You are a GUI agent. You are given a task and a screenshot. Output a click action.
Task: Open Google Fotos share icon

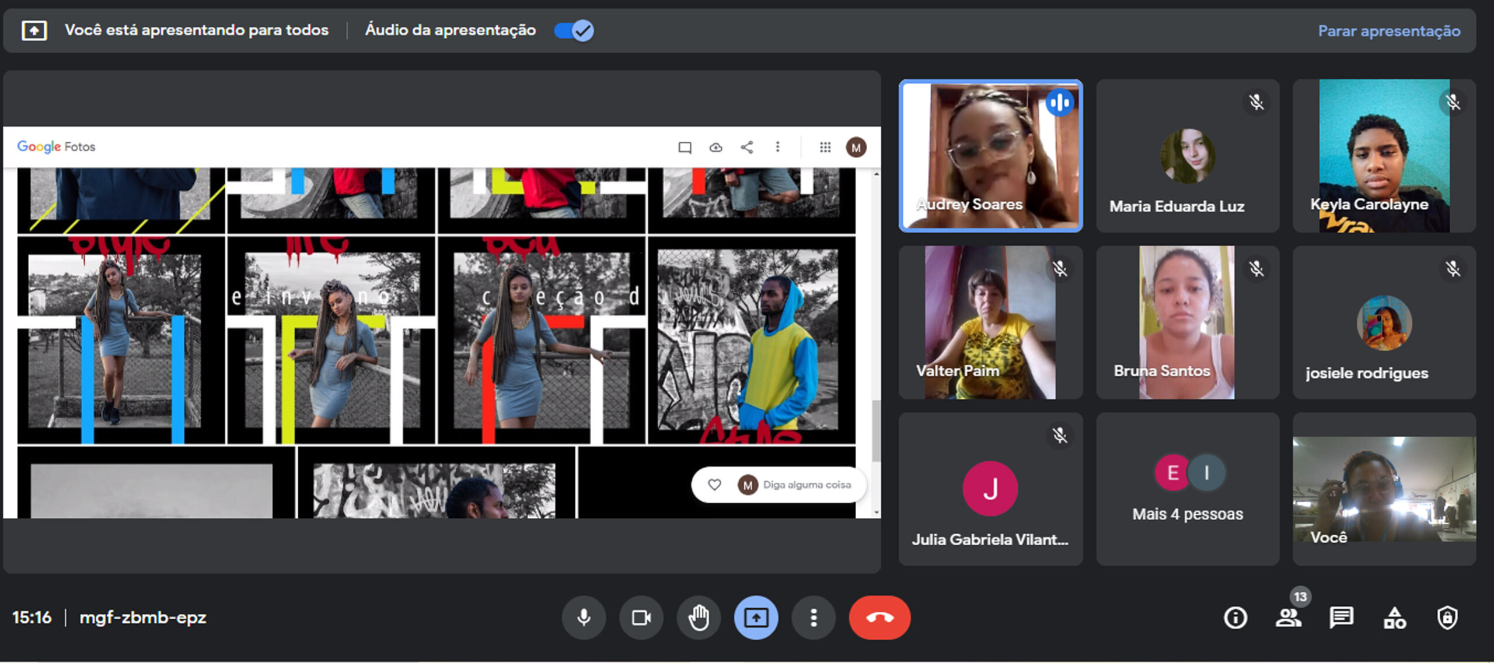tap(746, 147)
